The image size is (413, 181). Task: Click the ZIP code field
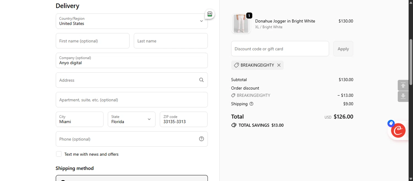tap(184, 119)
